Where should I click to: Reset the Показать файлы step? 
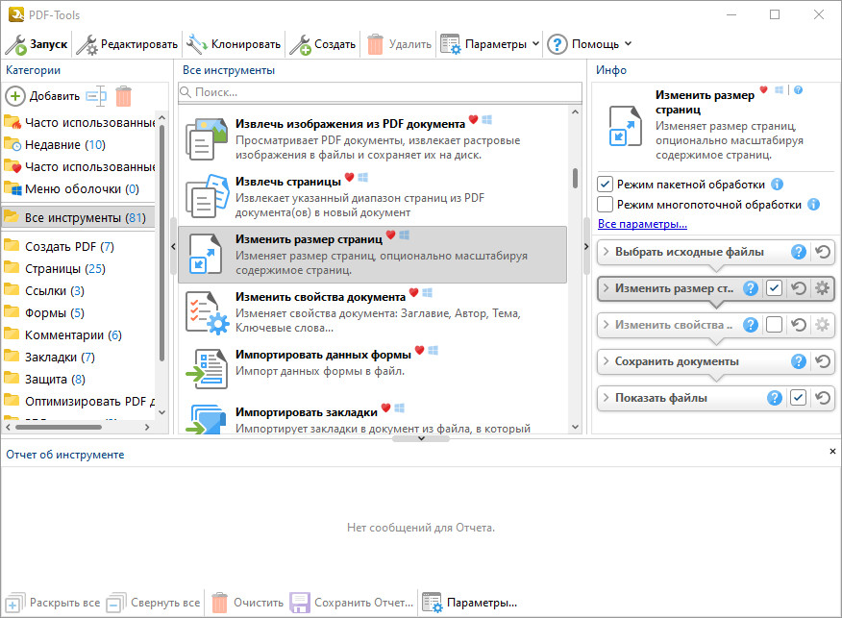823,398
